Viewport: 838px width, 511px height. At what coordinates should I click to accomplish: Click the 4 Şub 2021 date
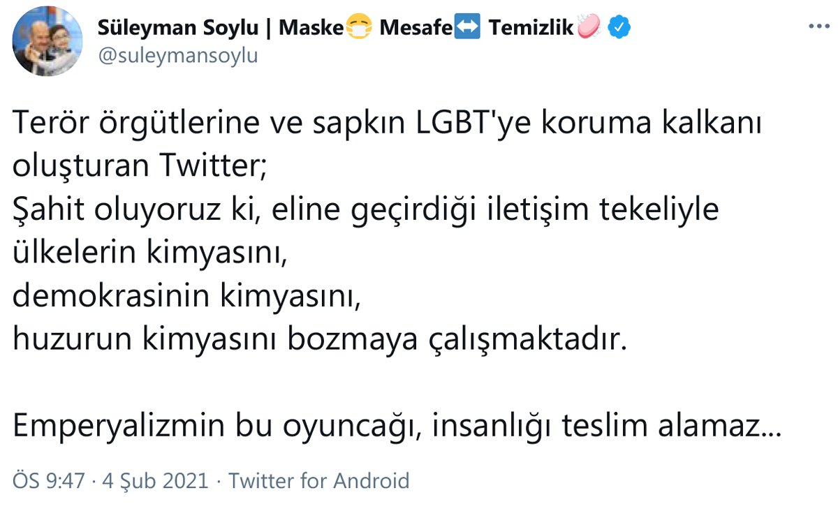(x=155, y=481)
